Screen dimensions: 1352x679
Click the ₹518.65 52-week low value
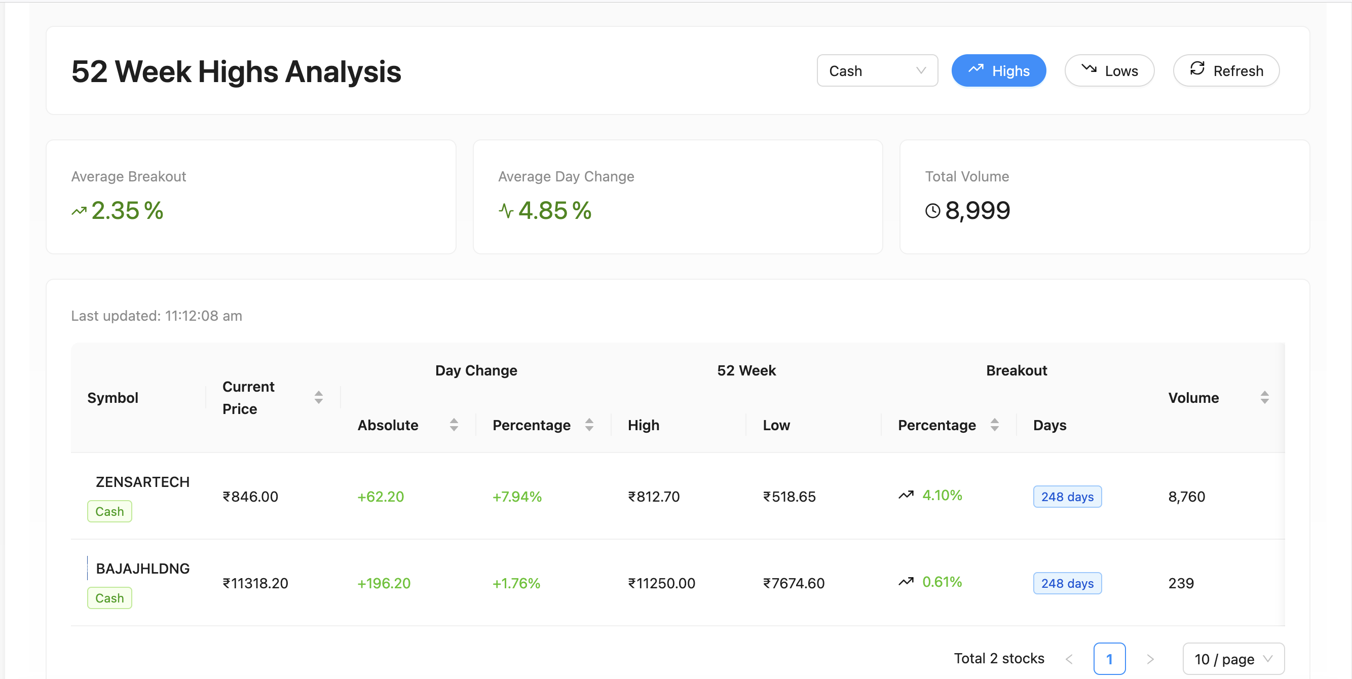pyautogui.click(x=790, y=497)
